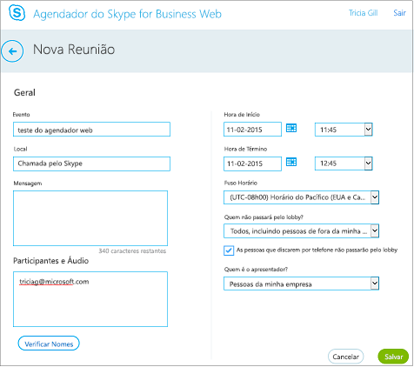Screen dimensions: 414x367
Task: Toggle phone callers bypass lobby checkbox
Action: point(229,250)
